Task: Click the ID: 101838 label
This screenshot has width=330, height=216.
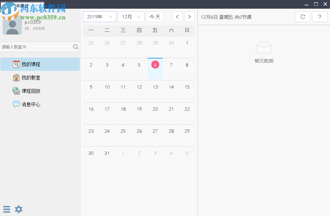Action: pyautogui.click(x=34, y=28)
